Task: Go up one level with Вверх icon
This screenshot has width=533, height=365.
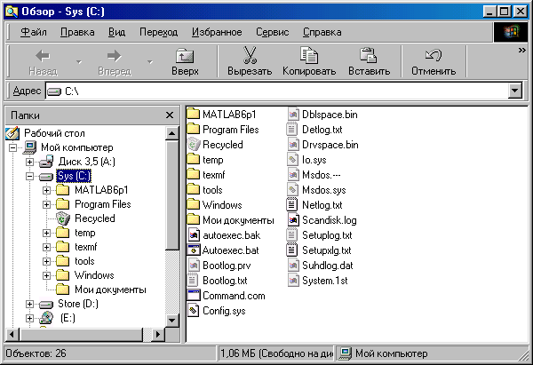Action: [185, 56]
